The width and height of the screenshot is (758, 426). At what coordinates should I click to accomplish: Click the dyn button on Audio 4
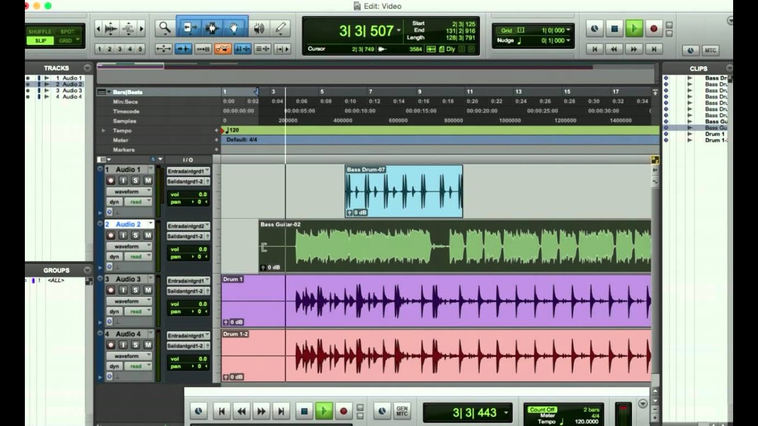[114, 366]
